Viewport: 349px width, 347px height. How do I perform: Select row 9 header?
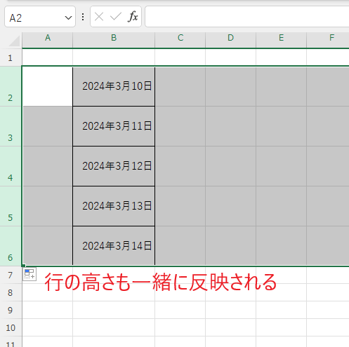tap(11, 310)
